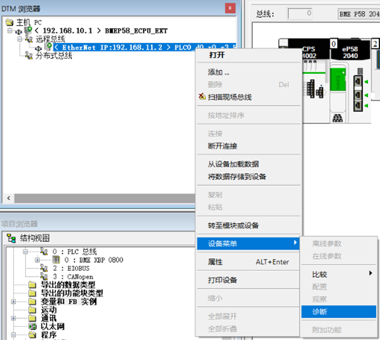Collapse the 192.168.10.1 BMEP58_ECPU_EXT node
Screen dimensions: 380x340
point(10,31)
